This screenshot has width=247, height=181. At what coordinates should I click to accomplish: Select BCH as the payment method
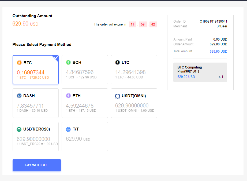tap(85, 70)
